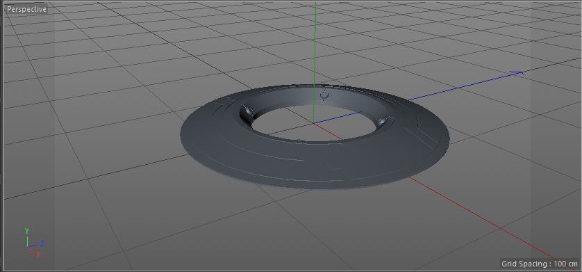Click the blue Z axis arrow tip

click(x=518, y=73)
